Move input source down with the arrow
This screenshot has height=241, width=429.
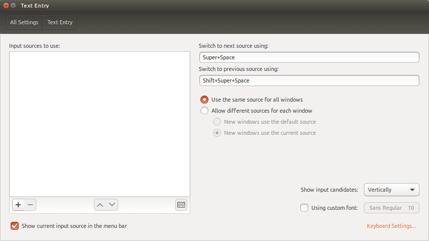112,205
